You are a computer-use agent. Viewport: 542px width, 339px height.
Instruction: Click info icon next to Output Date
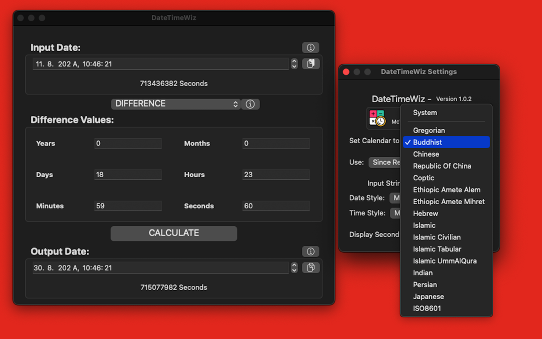click(310, 251)
